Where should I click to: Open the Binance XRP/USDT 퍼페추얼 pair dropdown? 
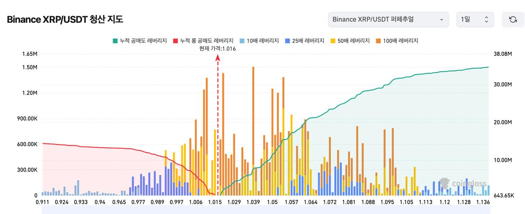point(388,20)
